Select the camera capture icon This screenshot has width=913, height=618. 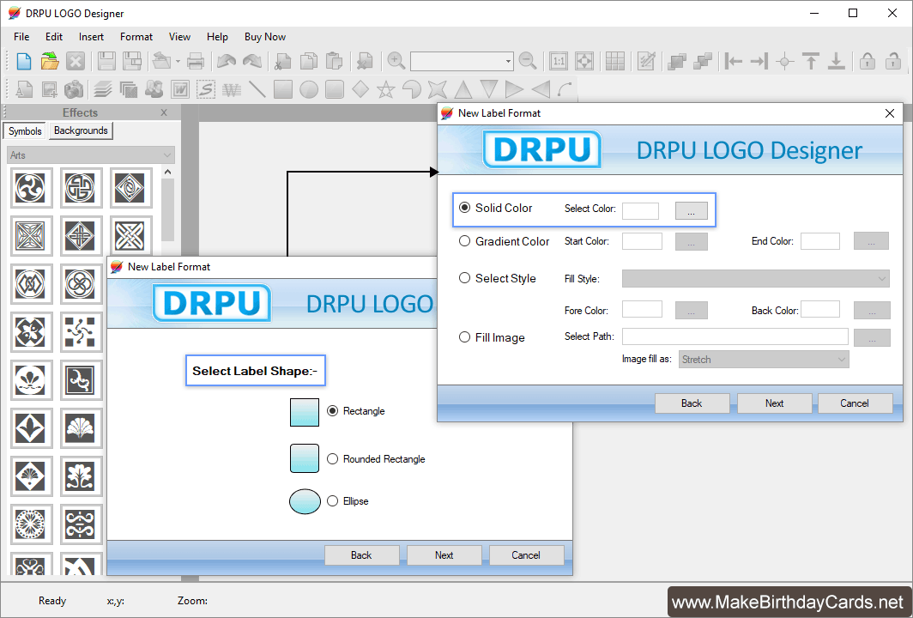(74, 89)
